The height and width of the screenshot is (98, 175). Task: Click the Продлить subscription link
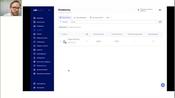click(x=143, y=11)
